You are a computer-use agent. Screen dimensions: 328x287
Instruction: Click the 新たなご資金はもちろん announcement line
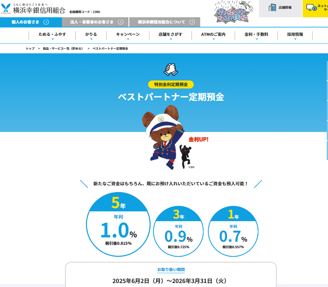point(171,184)
